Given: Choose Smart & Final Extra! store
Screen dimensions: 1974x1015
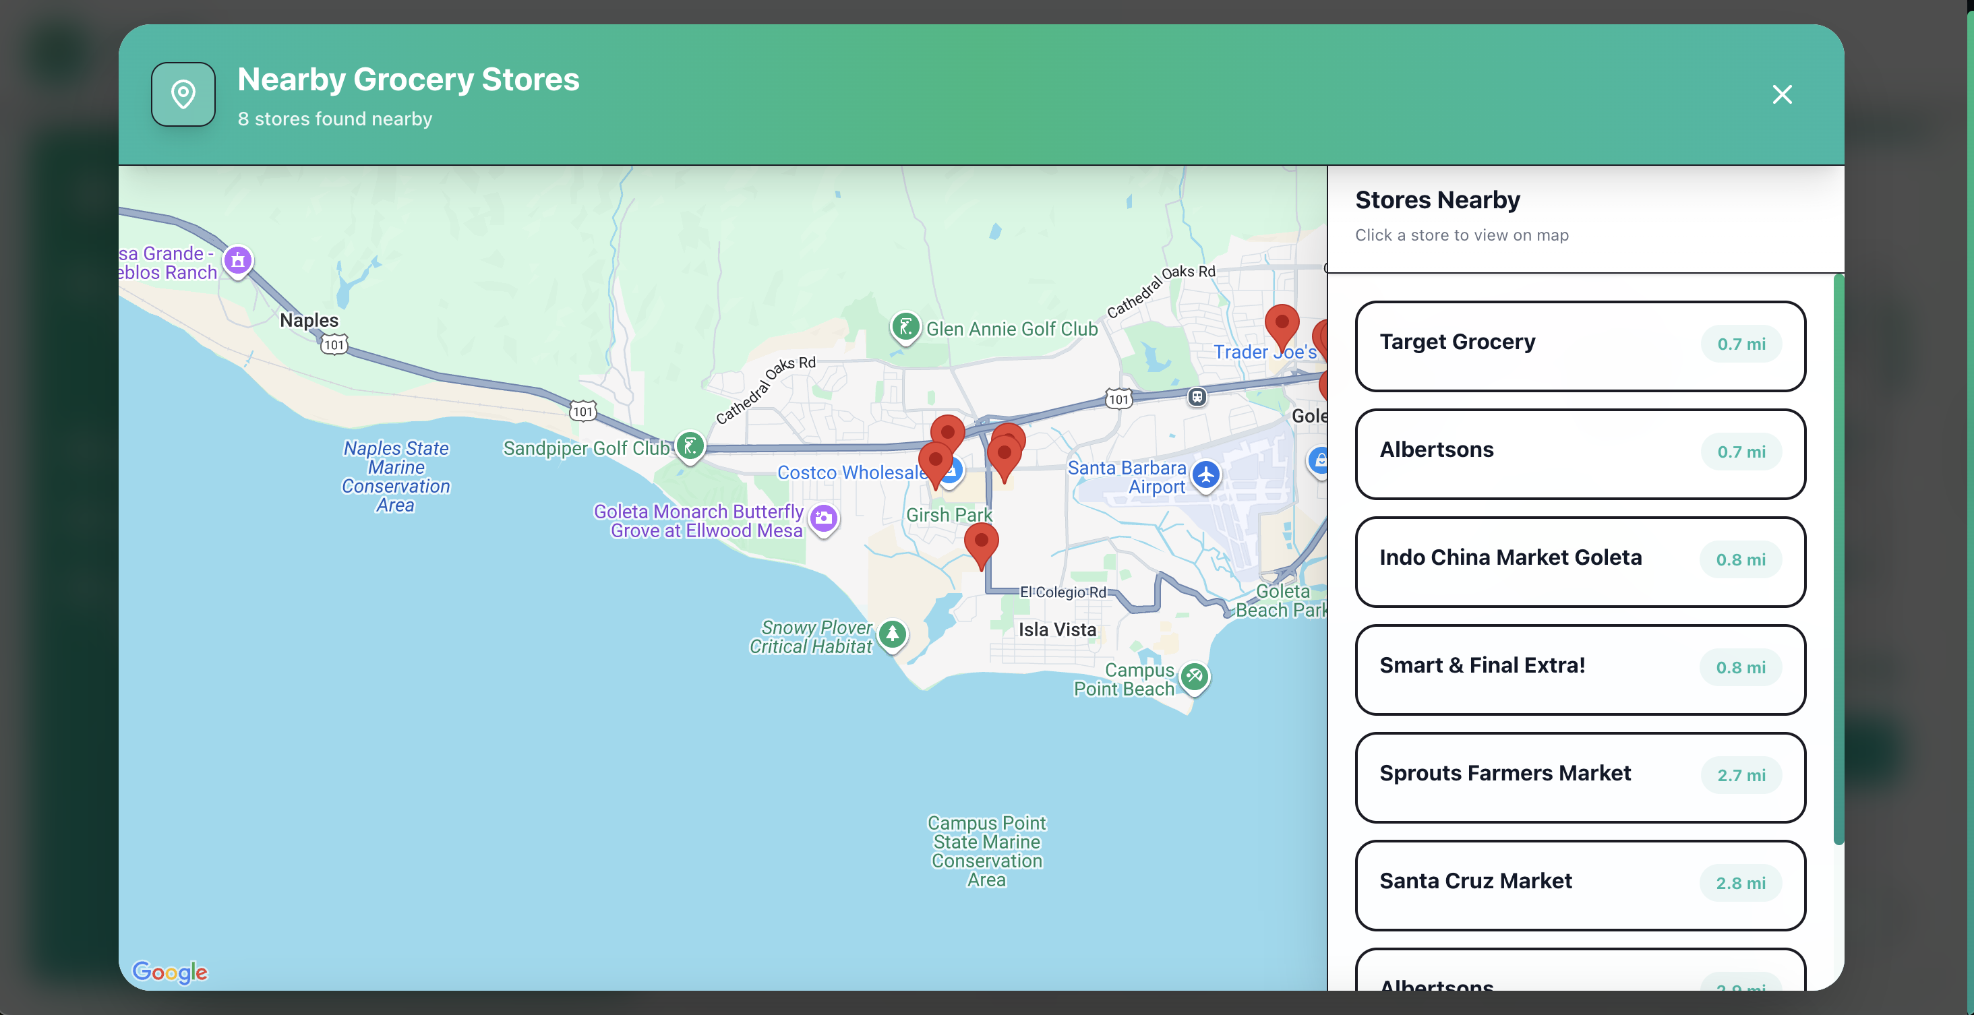Looking at the screenshot, I should pyautogui.click(x=1580, y=669).
